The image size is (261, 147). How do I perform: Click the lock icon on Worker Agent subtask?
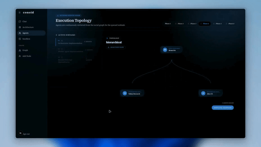(62, 49)
